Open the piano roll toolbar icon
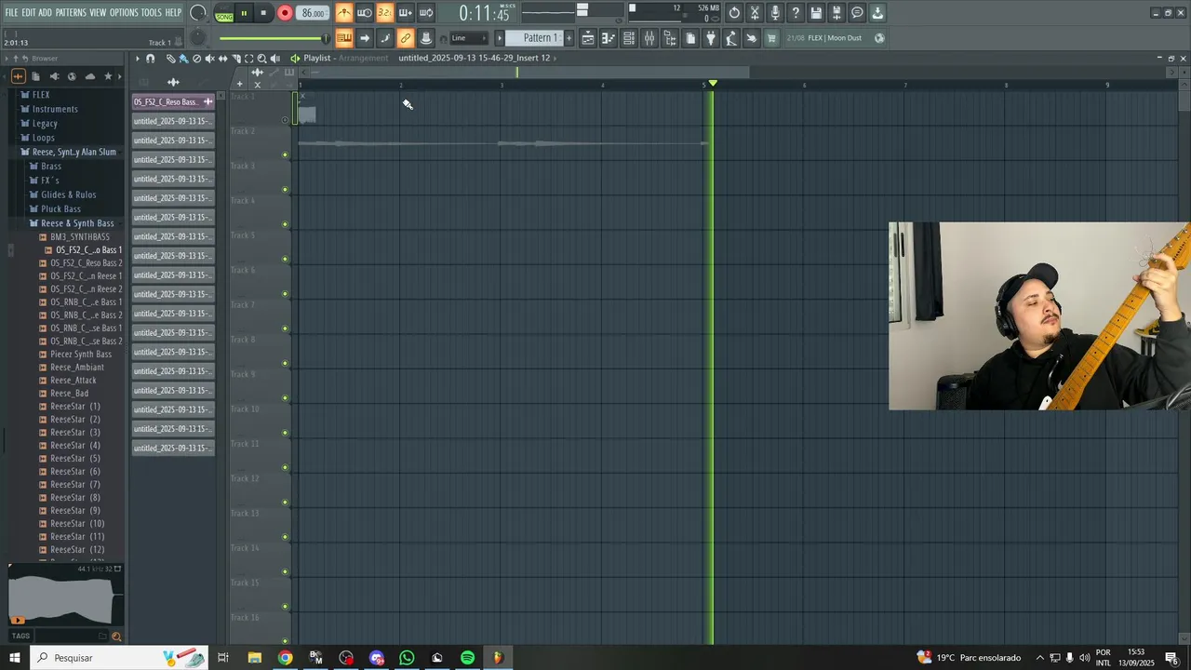Screen dimensions: 1191x670 tap(609, 38)
